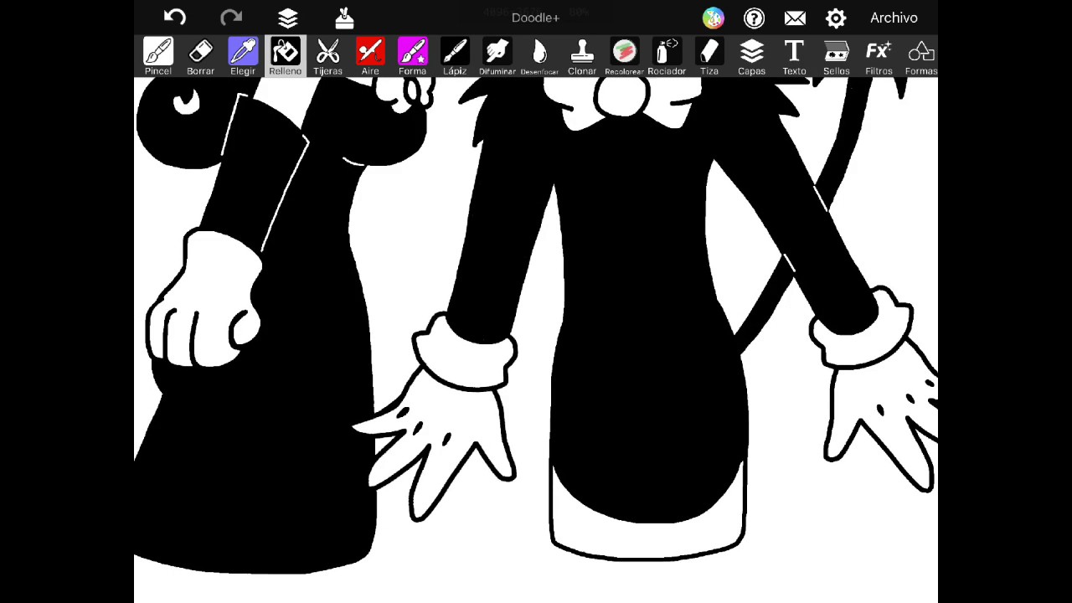The image size is (1072, 603).
Task: Select the Pincel brush tool
Action: pyautogui.click(x=158, y=57)
